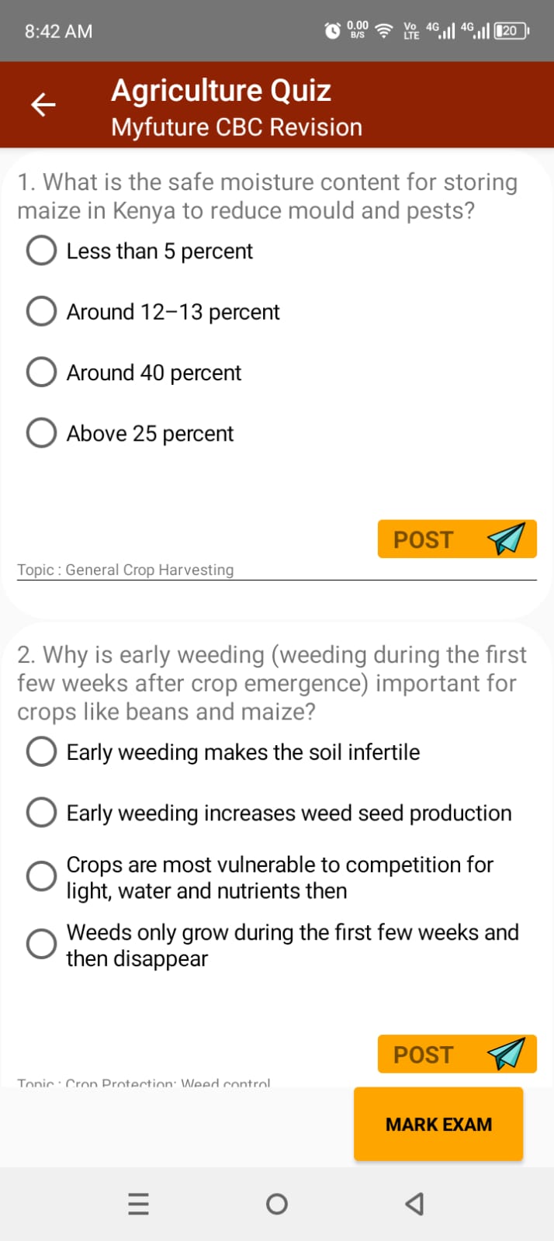Select the Above 25 percent option
This screenshot has width=554, height=1241.
click(41, 432)
